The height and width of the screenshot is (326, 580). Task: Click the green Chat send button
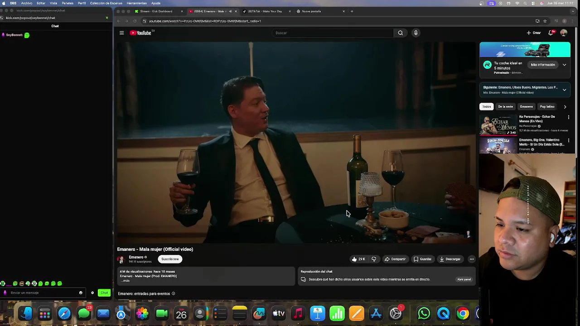point(104,292)
